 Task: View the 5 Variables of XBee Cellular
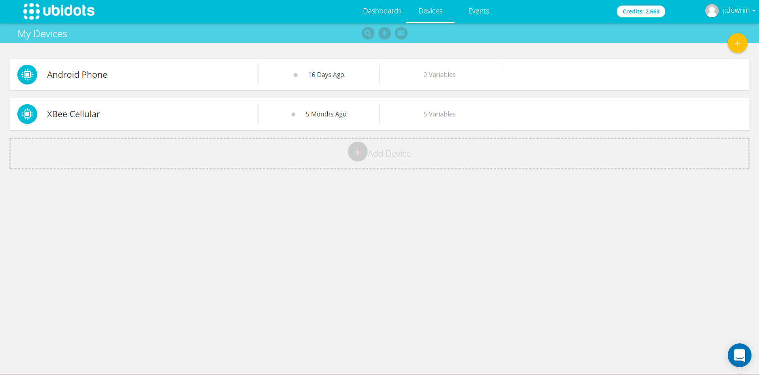(x=439, y=114)
